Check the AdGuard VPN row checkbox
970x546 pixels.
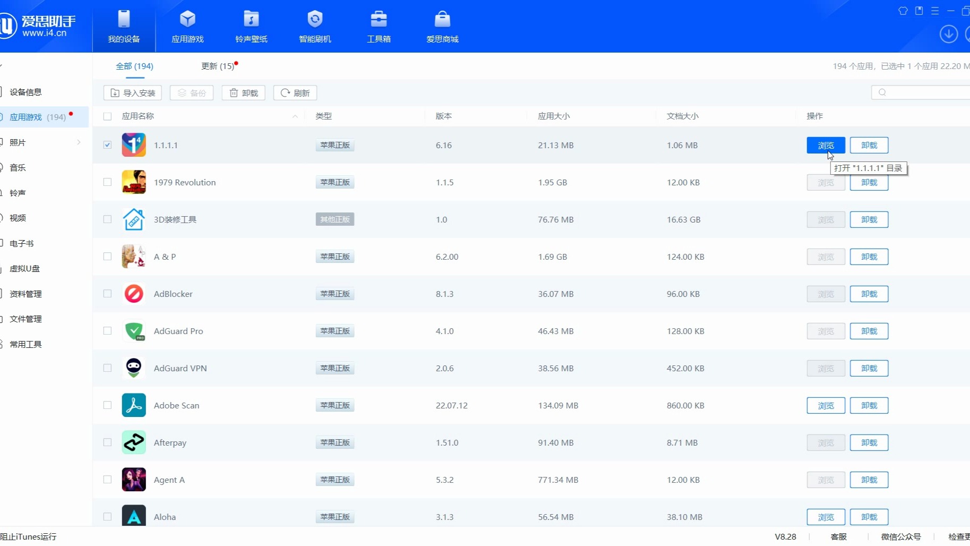pos(108,368)
